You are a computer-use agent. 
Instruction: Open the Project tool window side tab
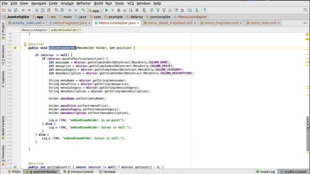[3, 31]
